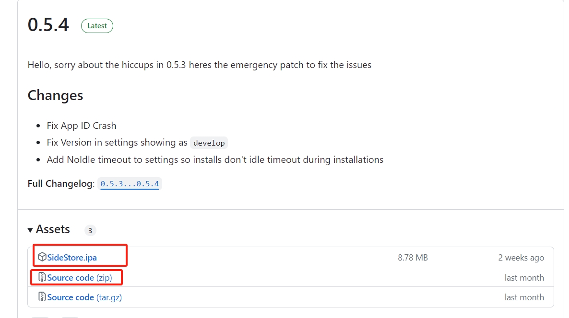Image resolution: width=569 pixels, height=318 pixels.
Task: Click the '2 weeks ago' timestamp
Action: tap(521, 258)
